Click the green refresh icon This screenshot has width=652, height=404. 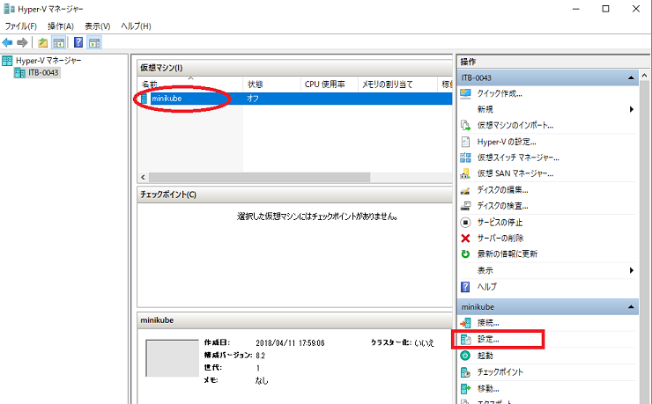click(465, 254)
